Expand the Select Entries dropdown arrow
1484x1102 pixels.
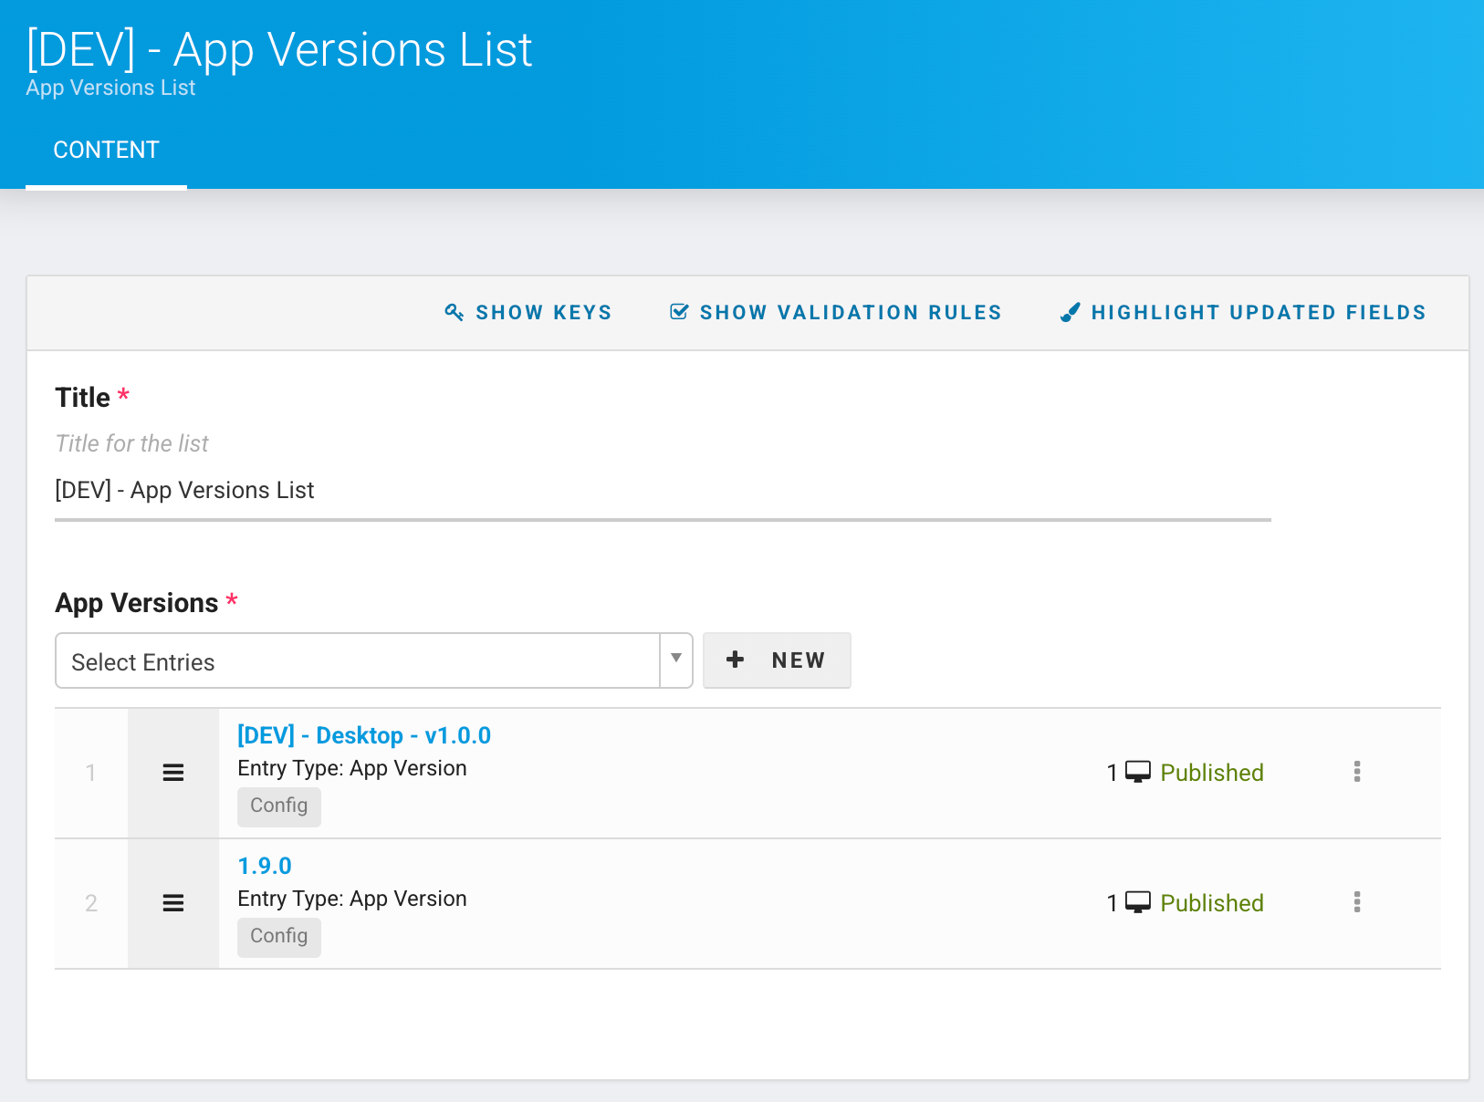pos(676,660)
